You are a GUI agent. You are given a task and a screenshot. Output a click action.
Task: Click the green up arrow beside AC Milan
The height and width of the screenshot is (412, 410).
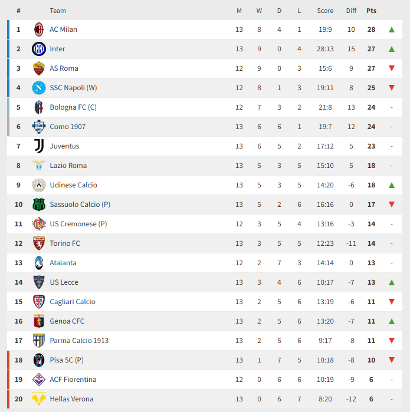(x=392, y=29)
